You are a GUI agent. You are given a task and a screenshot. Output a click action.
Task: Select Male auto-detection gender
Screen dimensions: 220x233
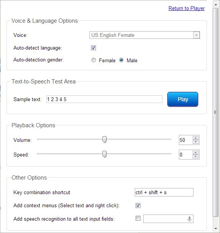pos(121,60)
